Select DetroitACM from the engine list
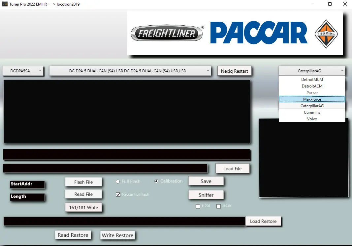The image size is (352, 246). 312,86
